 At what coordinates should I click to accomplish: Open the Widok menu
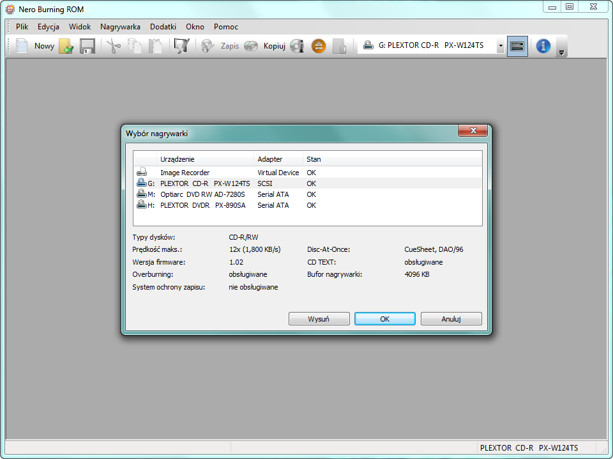click(80, 27)
